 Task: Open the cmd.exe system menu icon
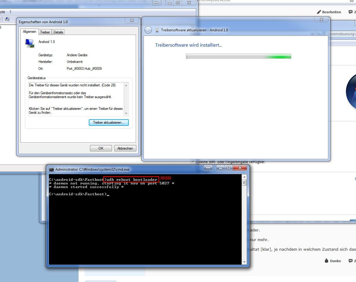point(51,169)
